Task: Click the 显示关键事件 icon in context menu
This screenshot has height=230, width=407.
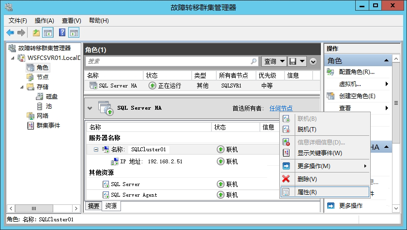Action: pos(286,153)
